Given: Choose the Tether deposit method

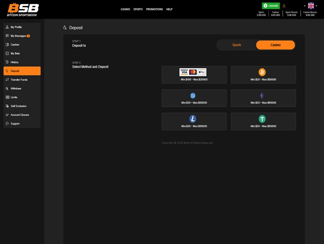Looking at the screenshot, I should point(263,121).
